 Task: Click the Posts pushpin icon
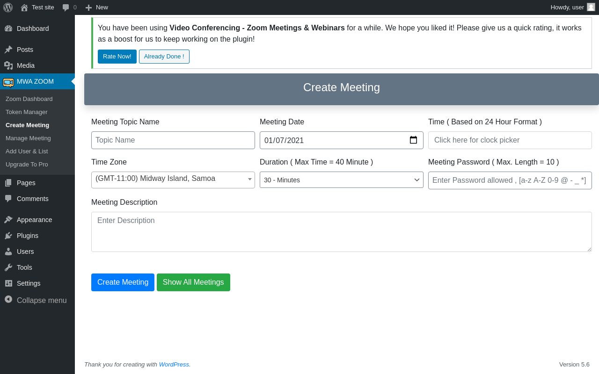click(8, 50)
